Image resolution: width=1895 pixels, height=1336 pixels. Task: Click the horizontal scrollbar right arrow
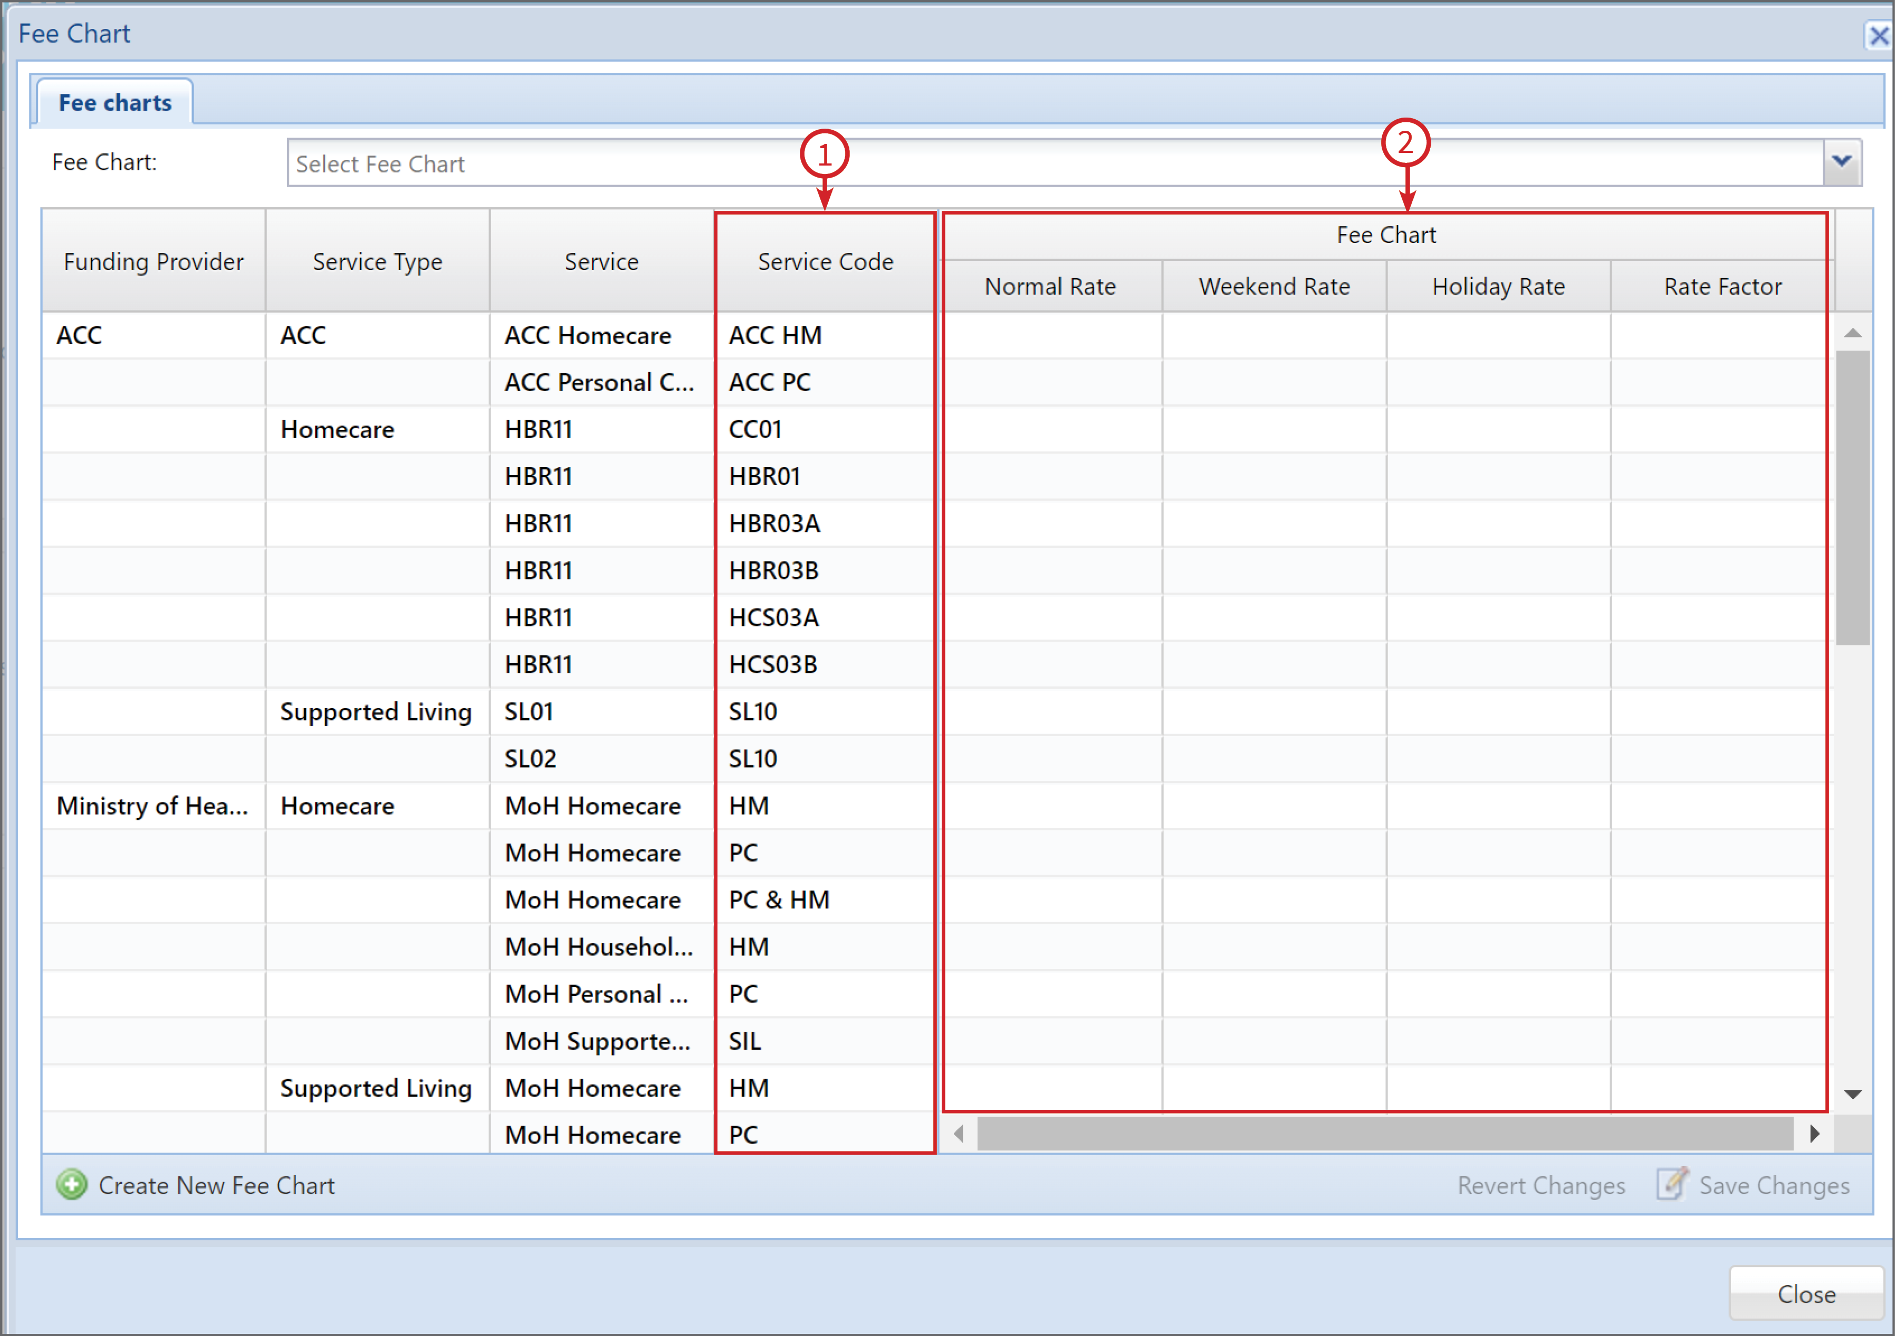(1814, 1134)
